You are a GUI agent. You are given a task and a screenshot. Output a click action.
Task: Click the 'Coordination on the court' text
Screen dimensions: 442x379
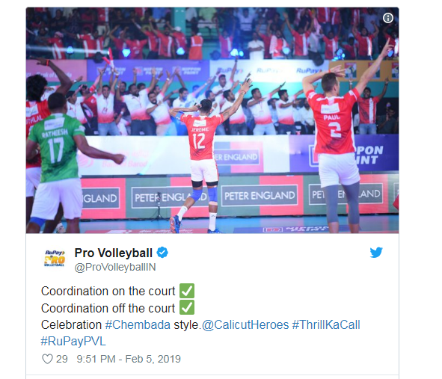(108, 291)
